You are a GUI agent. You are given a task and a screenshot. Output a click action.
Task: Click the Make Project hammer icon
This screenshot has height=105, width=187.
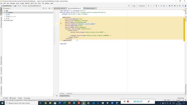(129, 6)
